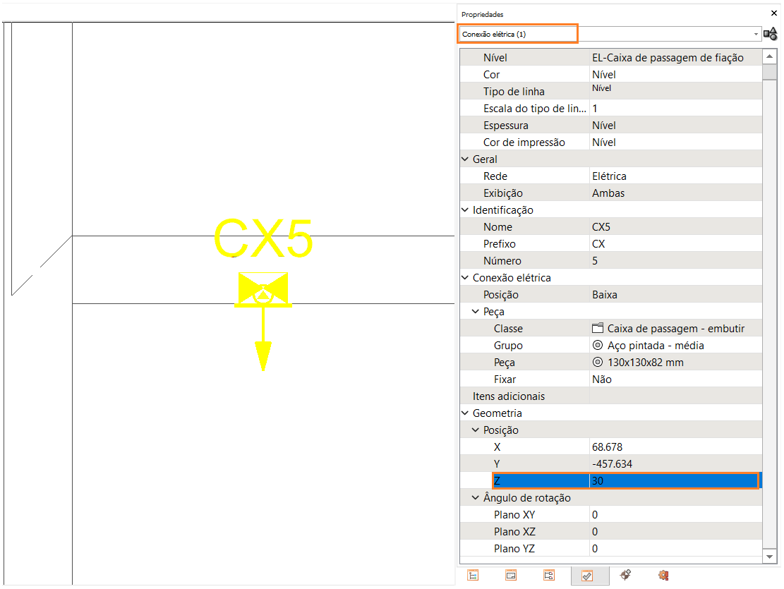Image resolution: width=784 pixels, height=589 pixels.
Task: Open the Conexão elétrica (1) selection dropdown
Action: 756,34
